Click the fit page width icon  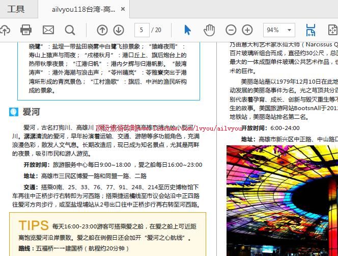click(x=311, y=30)
